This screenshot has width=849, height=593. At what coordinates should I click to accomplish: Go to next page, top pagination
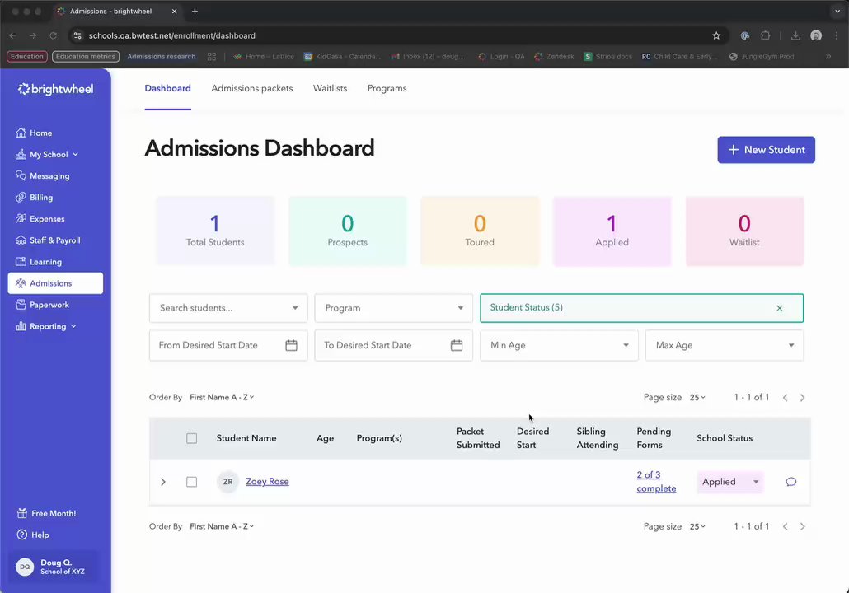803,398
